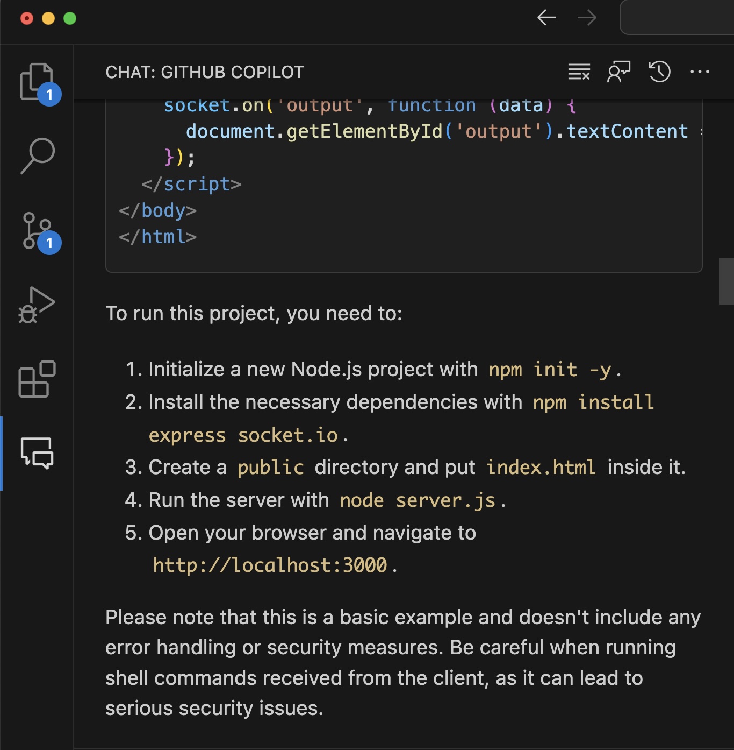Viewport: 734px width, 750px height.
Task: Click the 'CHAT: GITHUB COPILOT' panel title
Action: [205, 72]
